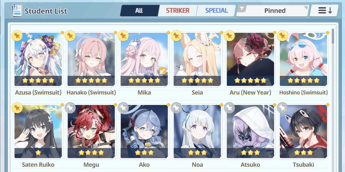Click the pin icon on Noa's card
Screen dimensions: 345x172
coord(176,108)
